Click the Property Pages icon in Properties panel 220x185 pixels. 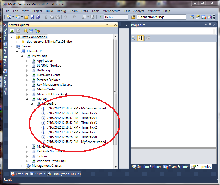[148, 38]
